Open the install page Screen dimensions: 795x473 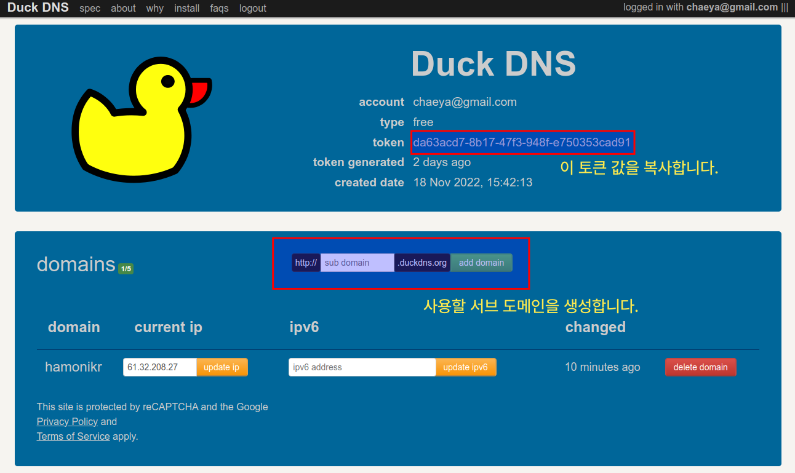(x=187, y=9)
